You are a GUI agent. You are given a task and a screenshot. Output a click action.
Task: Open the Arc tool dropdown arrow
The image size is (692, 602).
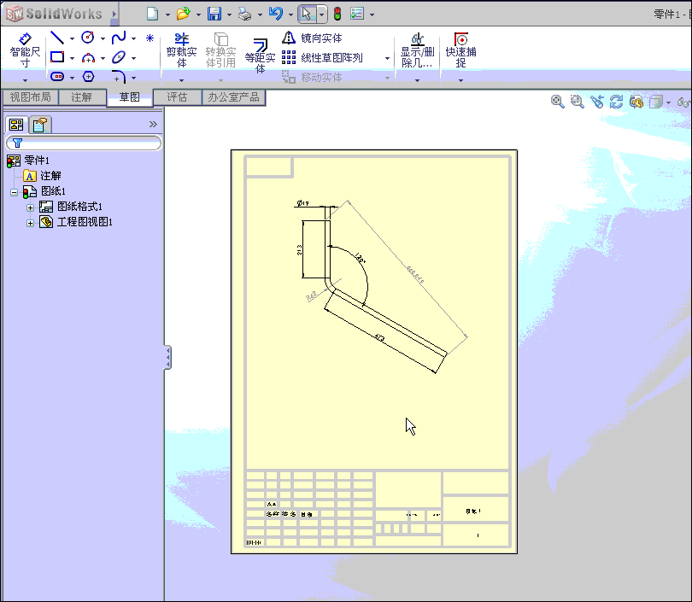point(103,58)
